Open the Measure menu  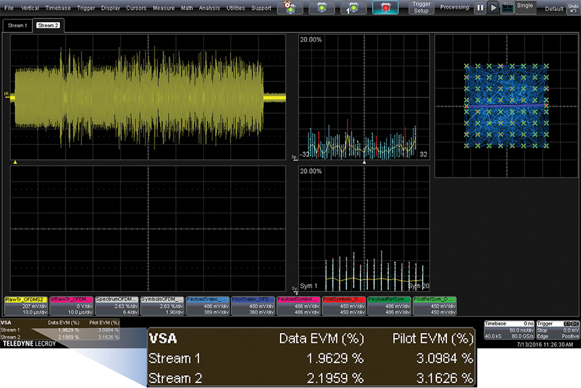[163, 8]
